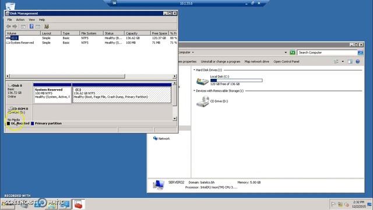Click the Forward arrow in Disk Management toolbar
373x210 pixels.
(x=15, y=26)
